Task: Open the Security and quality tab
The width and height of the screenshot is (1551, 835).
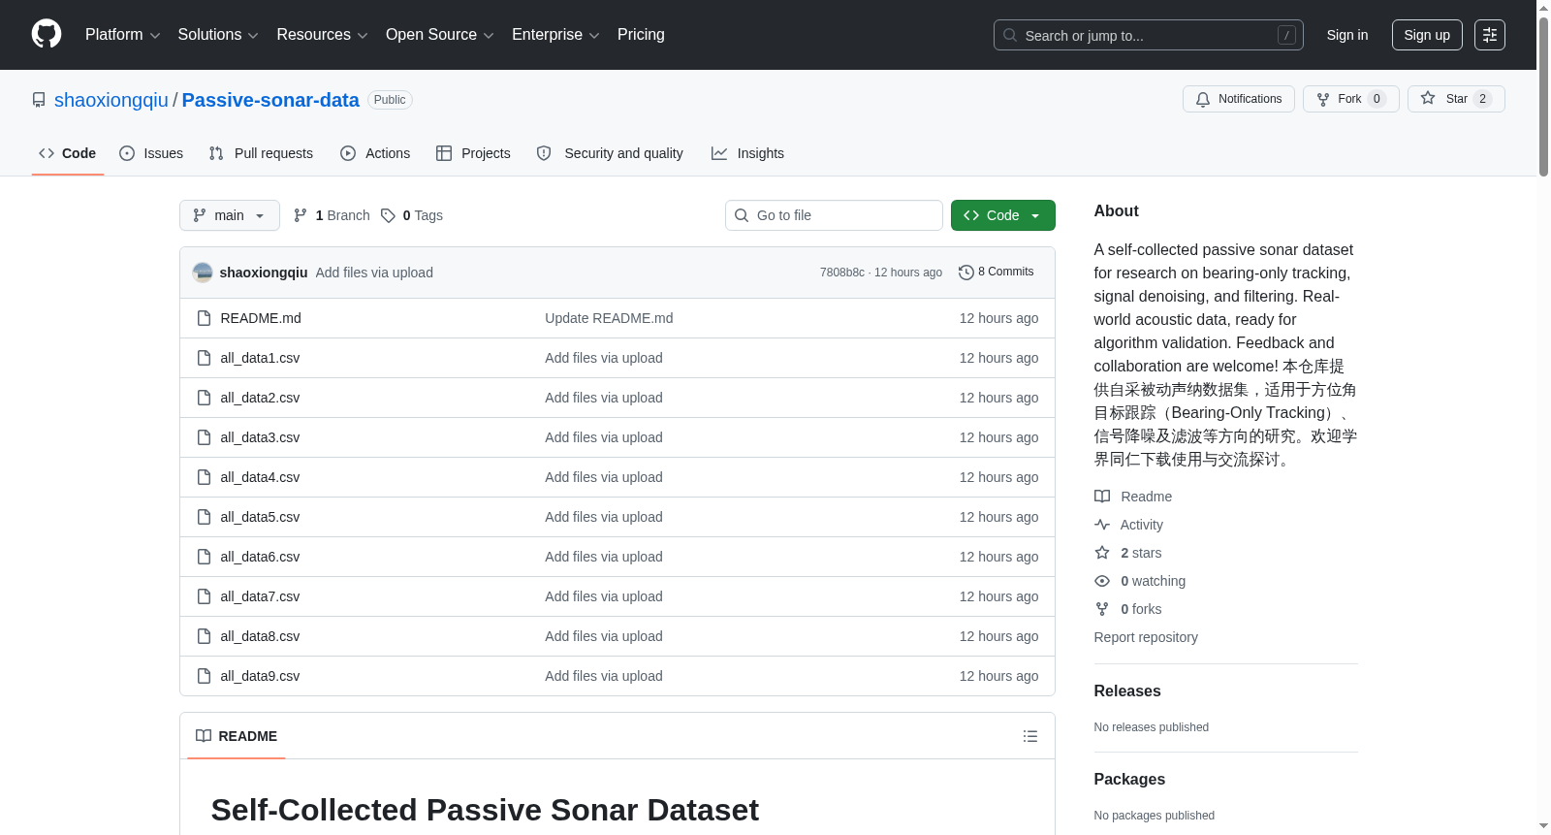Action: 610,153
